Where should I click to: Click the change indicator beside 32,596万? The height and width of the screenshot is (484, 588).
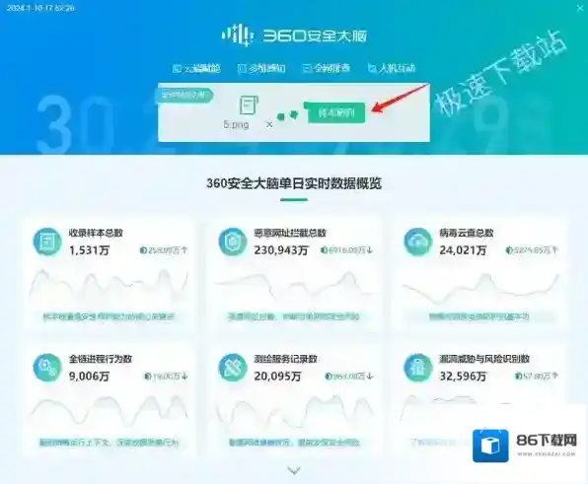[x=537, y=376]
